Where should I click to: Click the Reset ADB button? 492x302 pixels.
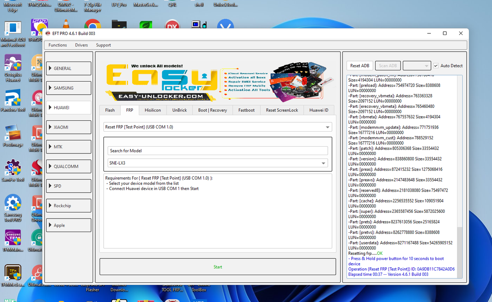(360, 66)
